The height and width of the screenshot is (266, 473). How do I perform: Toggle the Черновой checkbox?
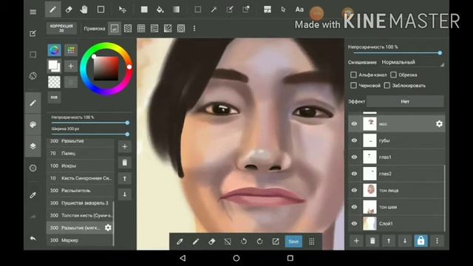point(353,86)
